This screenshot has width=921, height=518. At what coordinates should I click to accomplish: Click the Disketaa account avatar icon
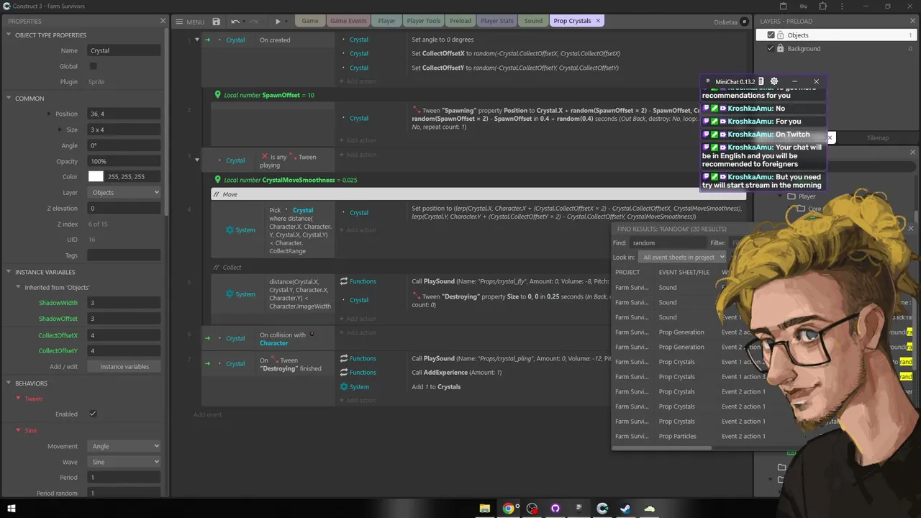745,22
